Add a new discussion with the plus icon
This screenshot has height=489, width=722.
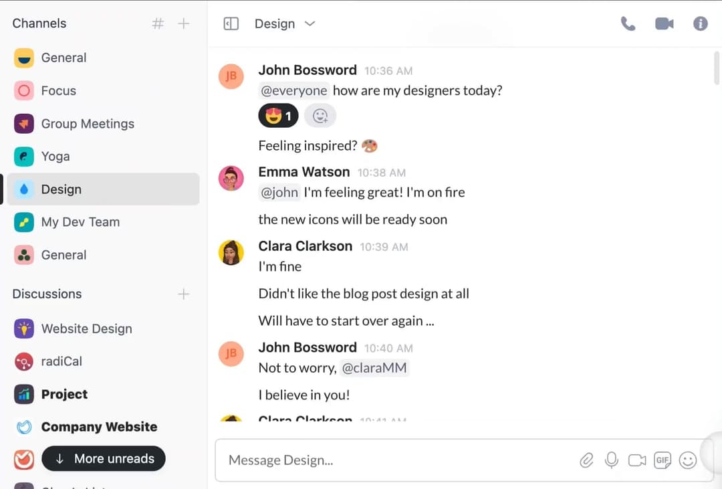click(183, 294)
